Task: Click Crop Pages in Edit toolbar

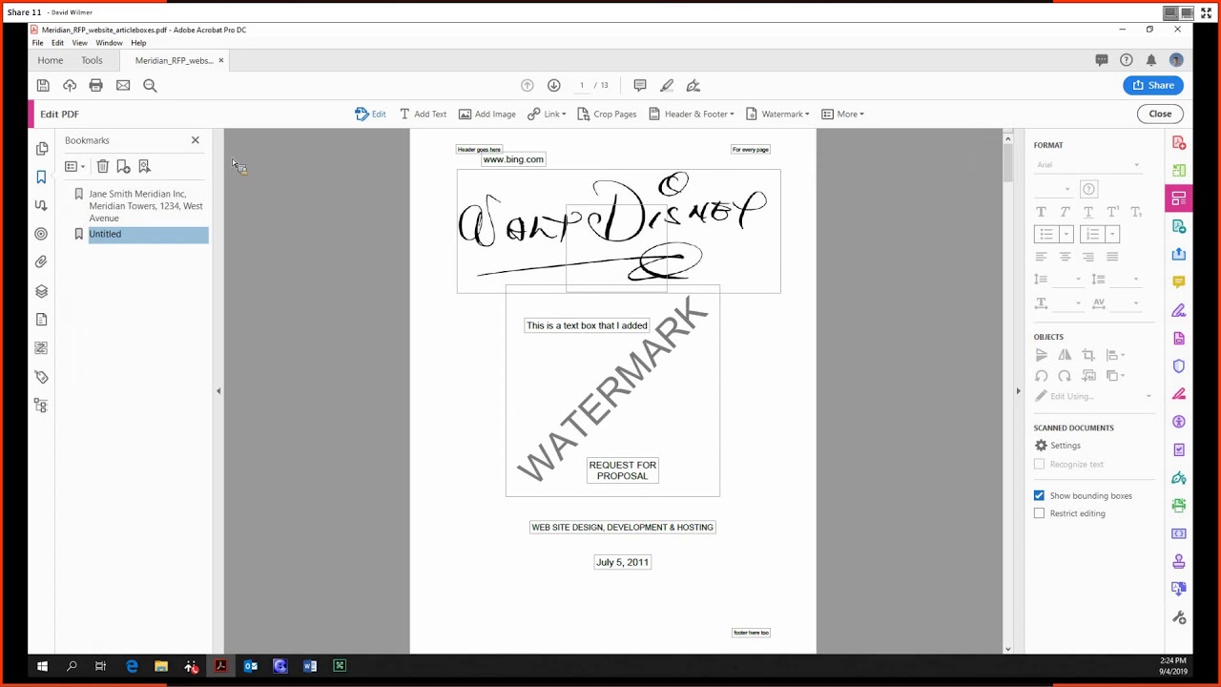Action: [x=607, y=114]
